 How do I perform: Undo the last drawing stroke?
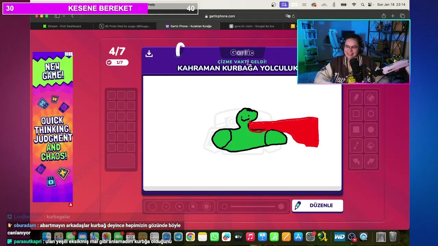[x=356, y=161]
